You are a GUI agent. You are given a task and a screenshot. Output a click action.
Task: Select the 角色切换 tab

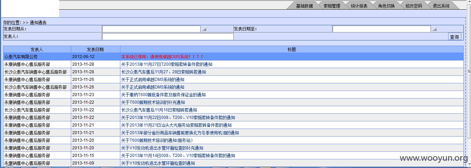pyautogui.click(x=386, y=6)
